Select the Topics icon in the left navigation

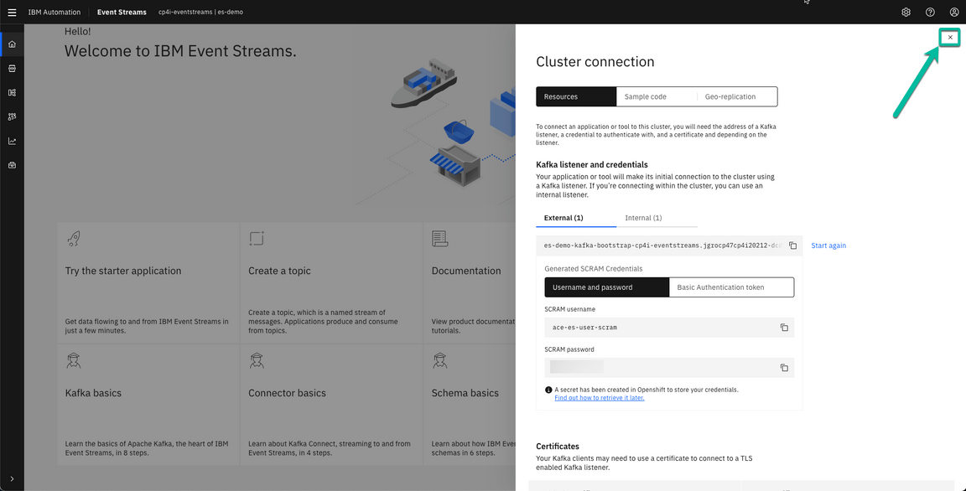tap(12, 69)
